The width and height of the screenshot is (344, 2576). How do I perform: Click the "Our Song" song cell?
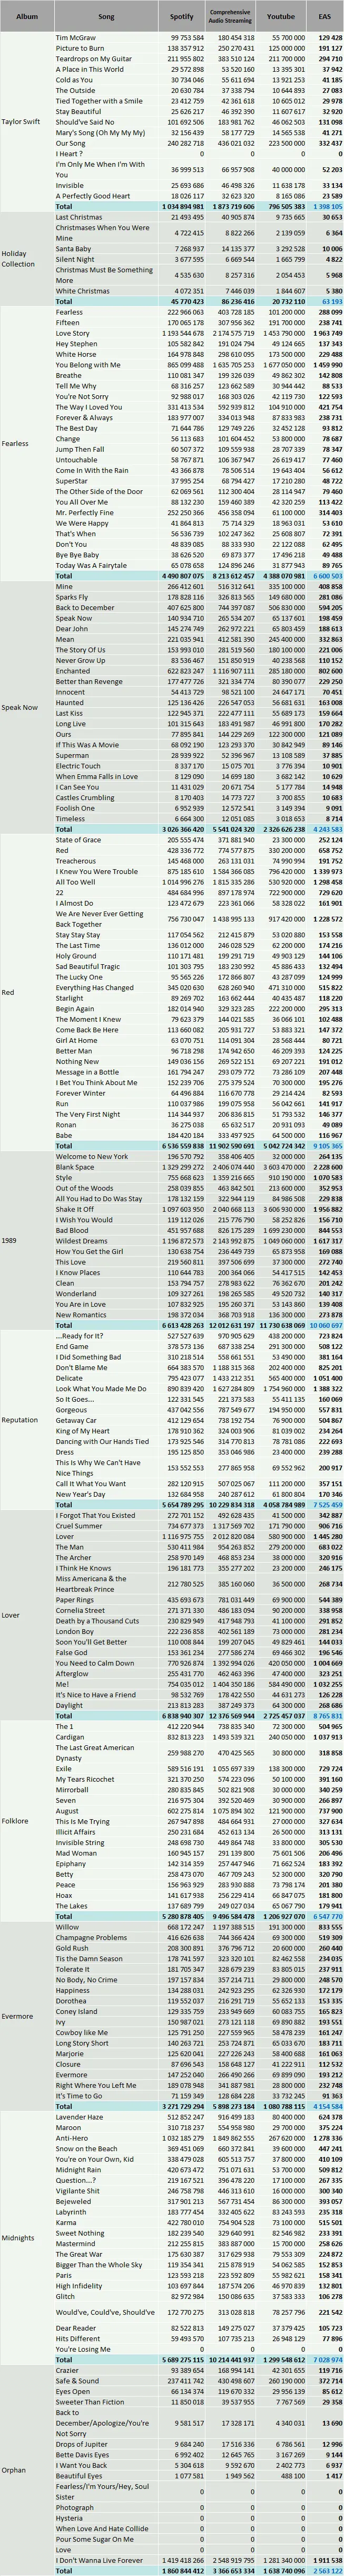106,143
